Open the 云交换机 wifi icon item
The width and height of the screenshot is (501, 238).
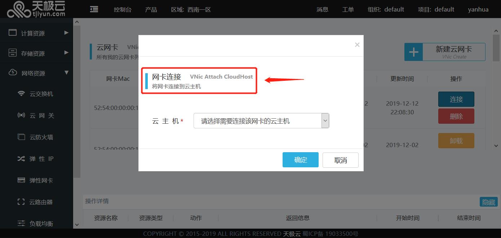[22, 94]
